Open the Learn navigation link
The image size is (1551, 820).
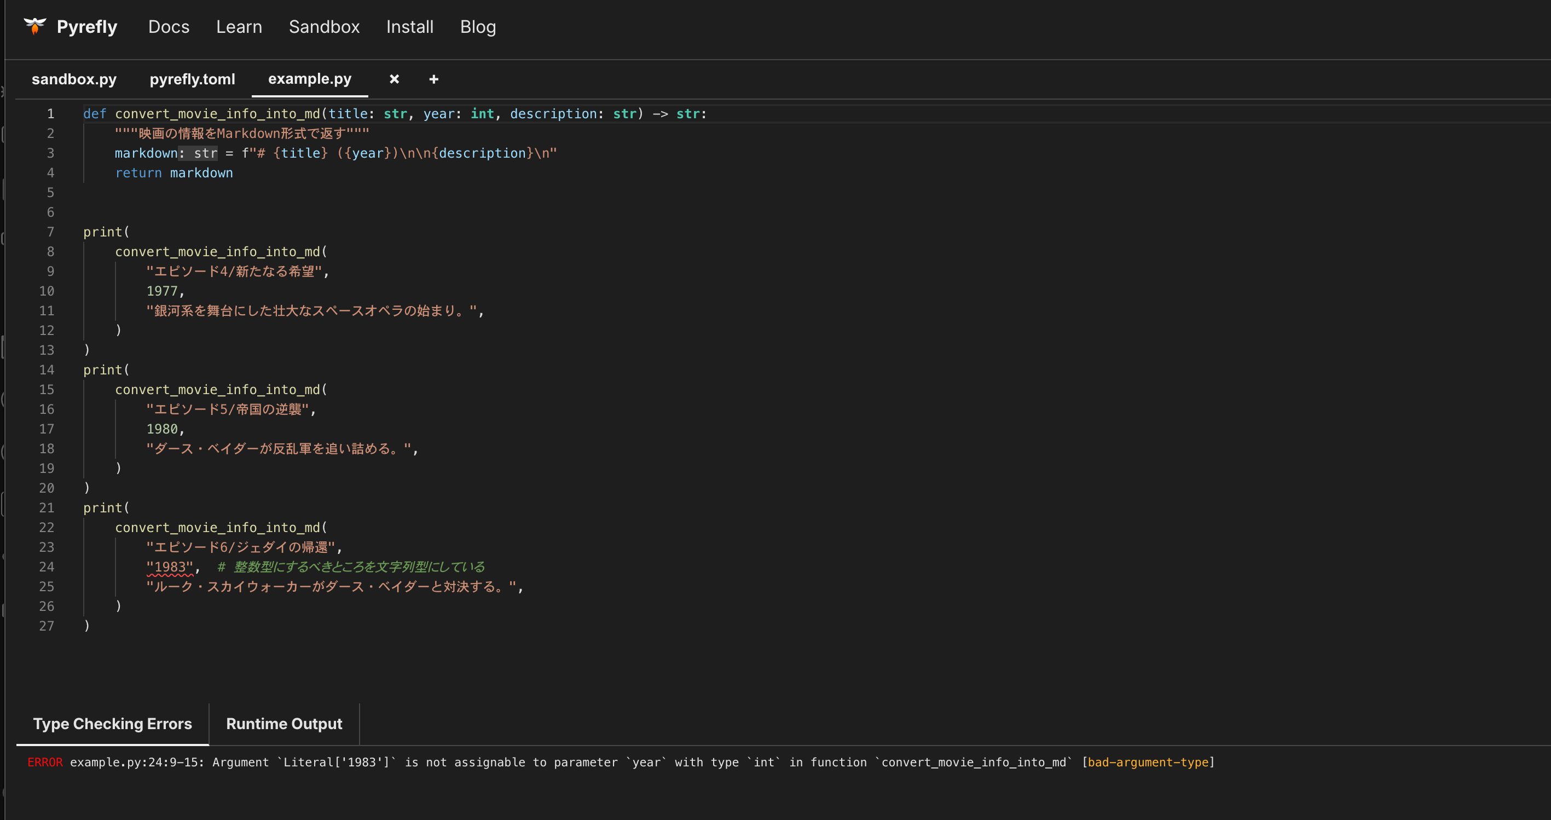[239, 27]
